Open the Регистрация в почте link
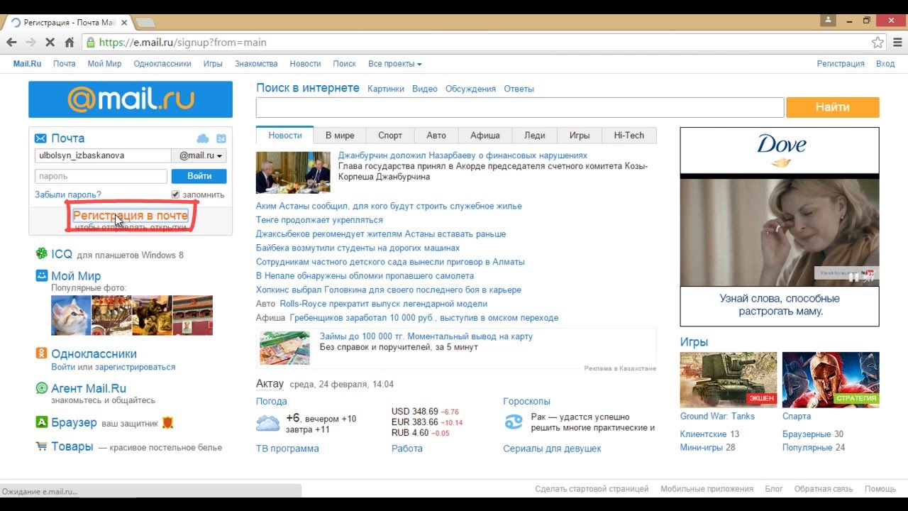 131,215
